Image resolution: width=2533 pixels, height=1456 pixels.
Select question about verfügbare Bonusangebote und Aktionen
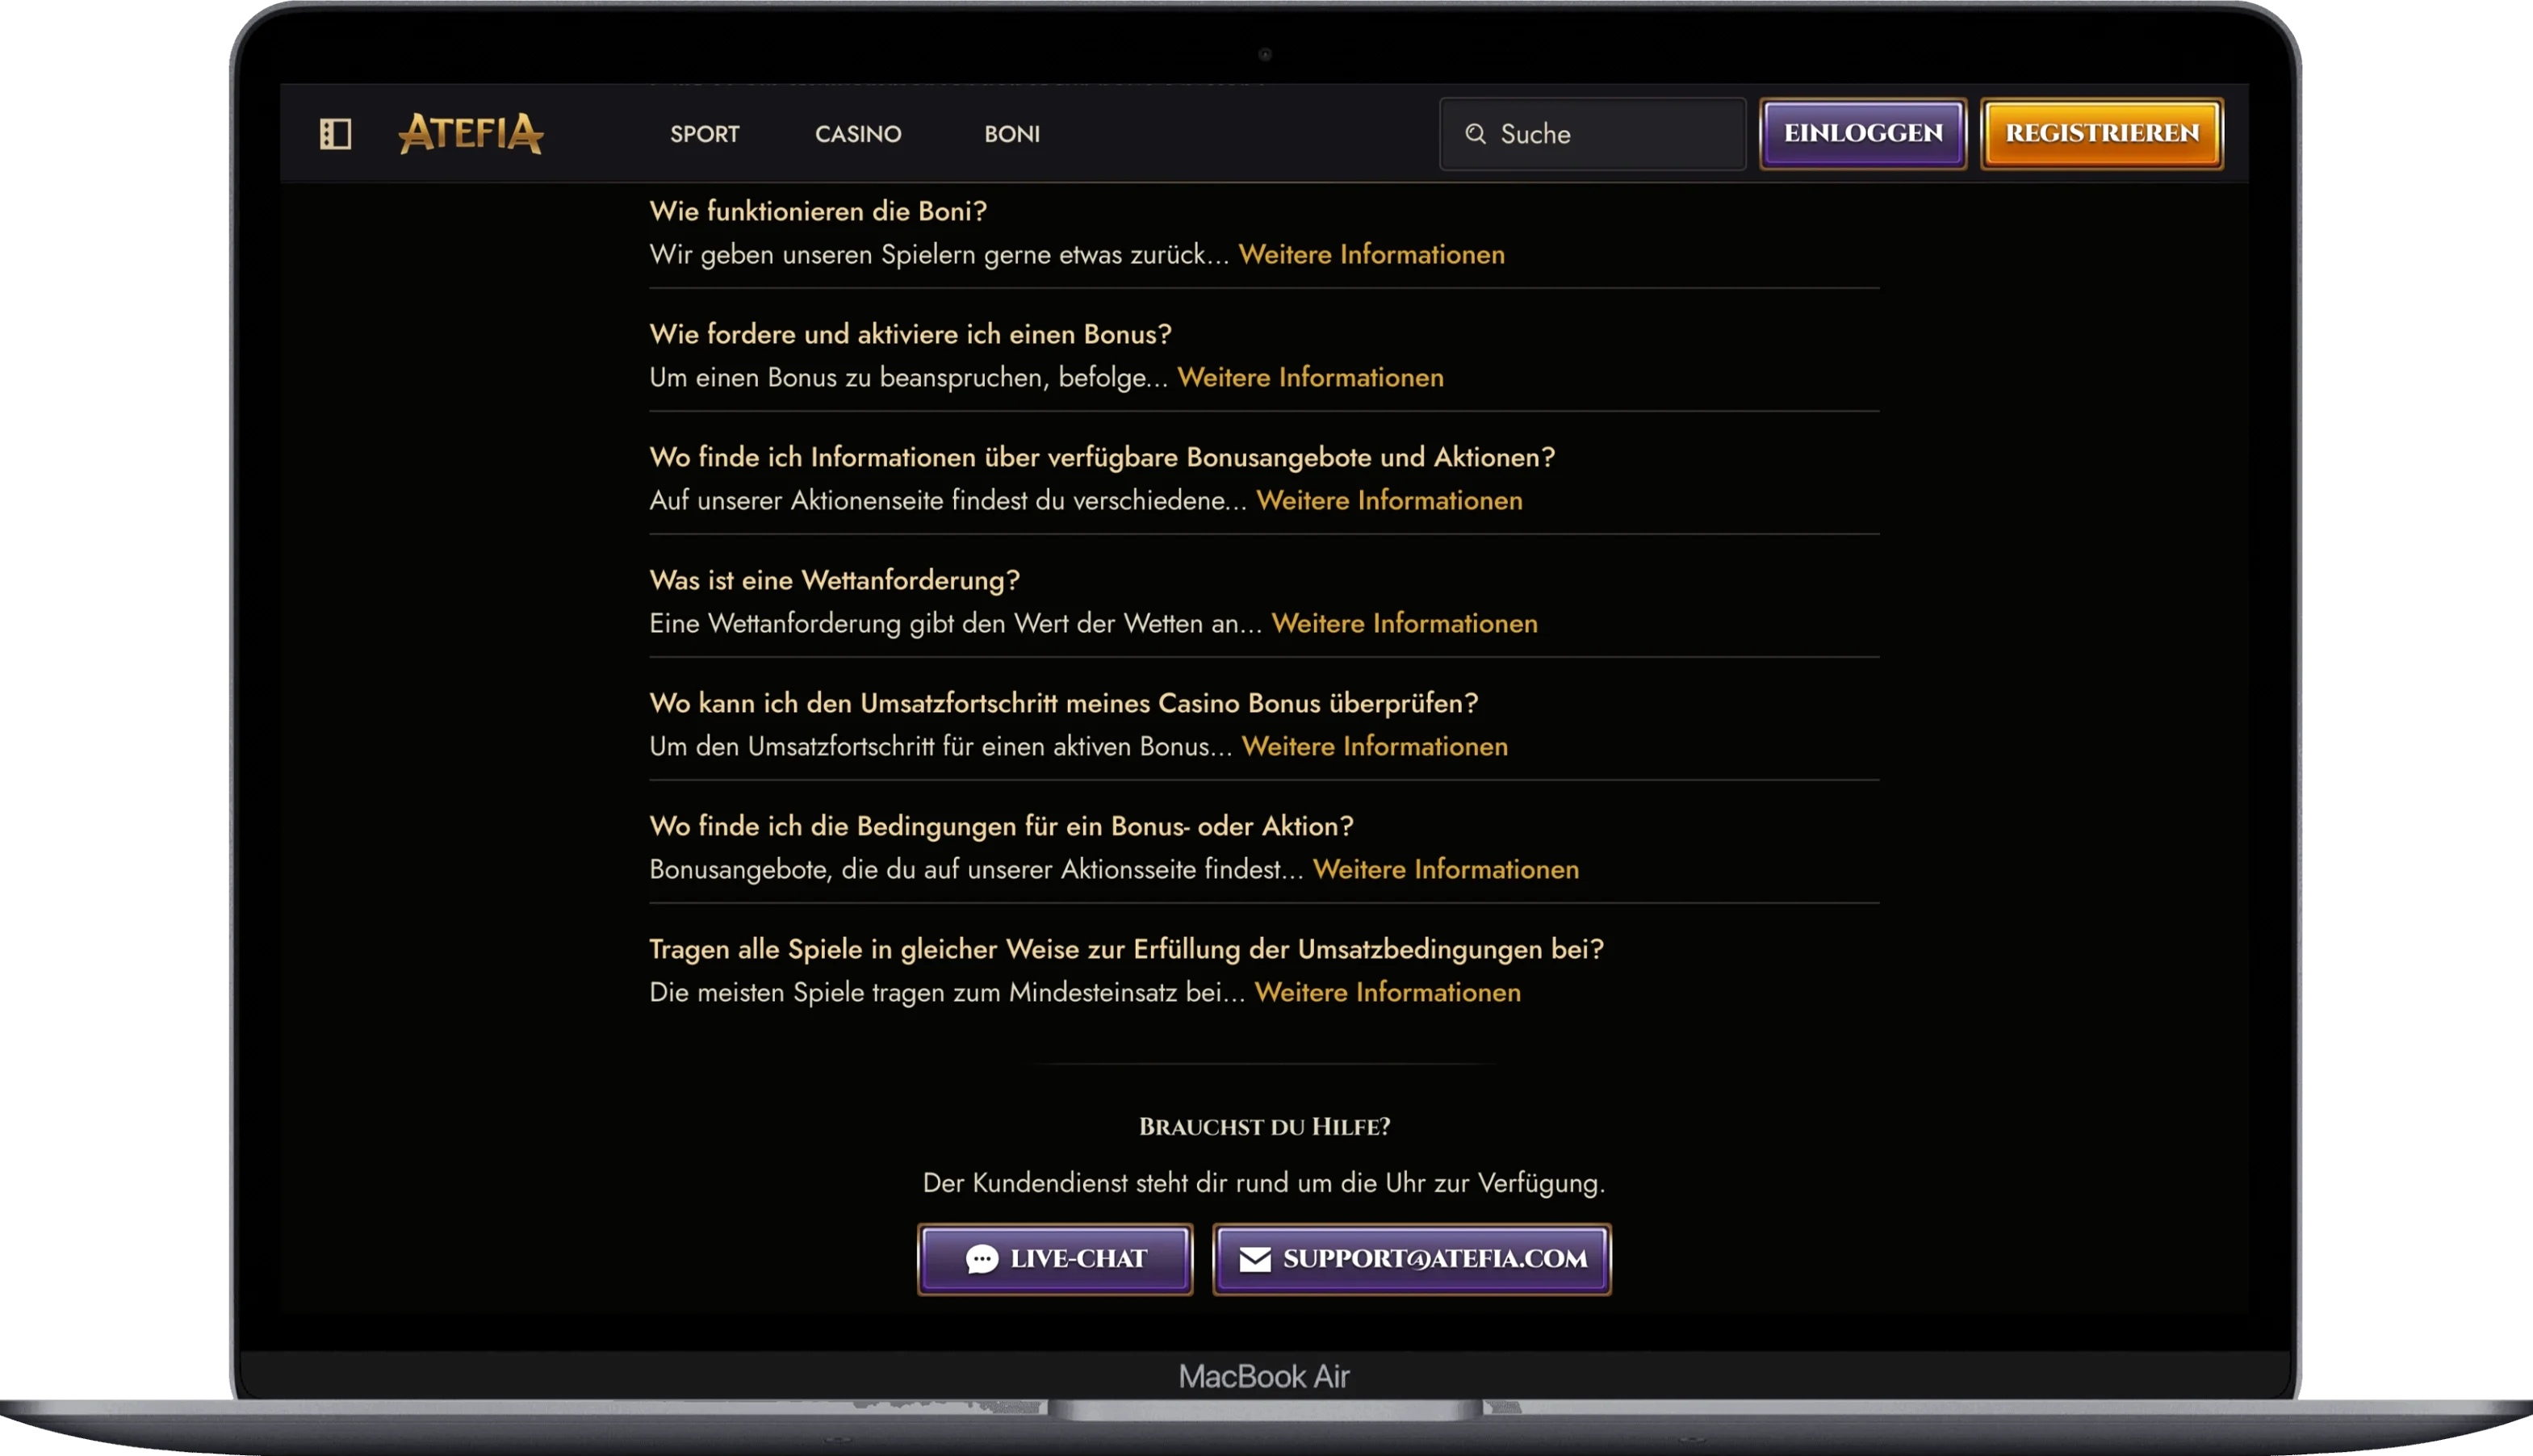[x=1102, y=457]
